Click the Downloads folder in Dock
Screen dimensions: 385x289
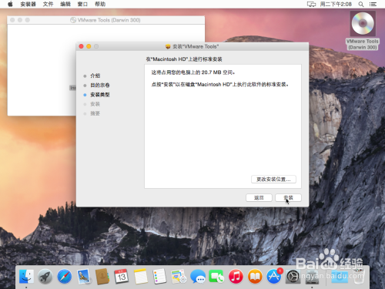click(340, 277)
